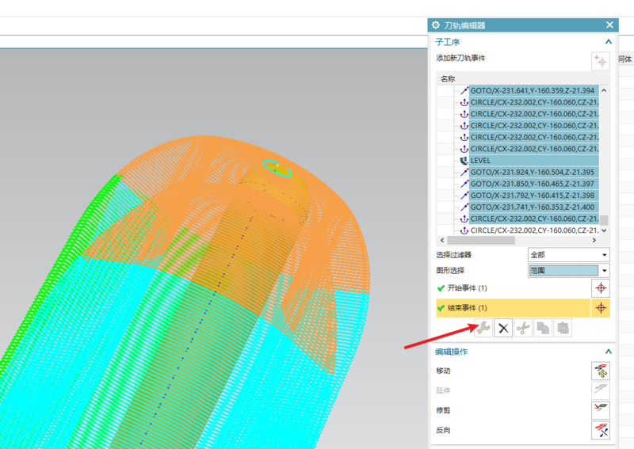Viewport: 634px width, 449px height.
Task: Collapse the 子工序 section
Action: [608, 42]
